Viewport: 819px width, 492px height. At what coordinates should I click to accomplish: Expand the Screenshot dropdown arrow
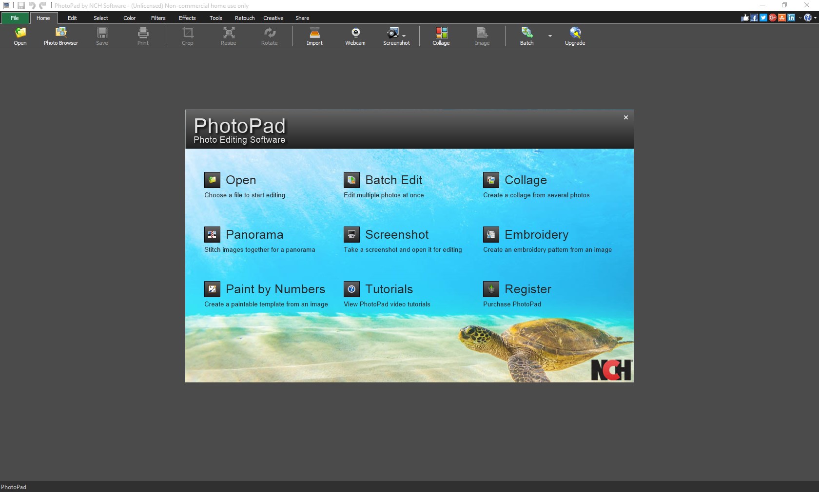405,36
